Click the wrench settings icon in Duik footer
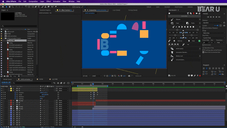 [x=195, y=76]
